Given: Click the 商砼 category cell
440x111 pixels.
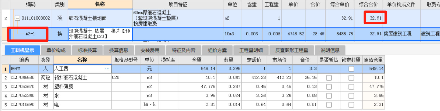Looking at the screenshot, I should click(46, 78).
